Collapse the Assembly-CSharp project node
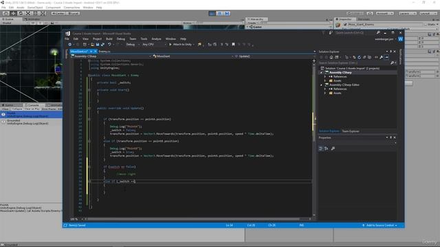Image resolution: width=440 pixels, height=247 pixels. pos(322,73)
